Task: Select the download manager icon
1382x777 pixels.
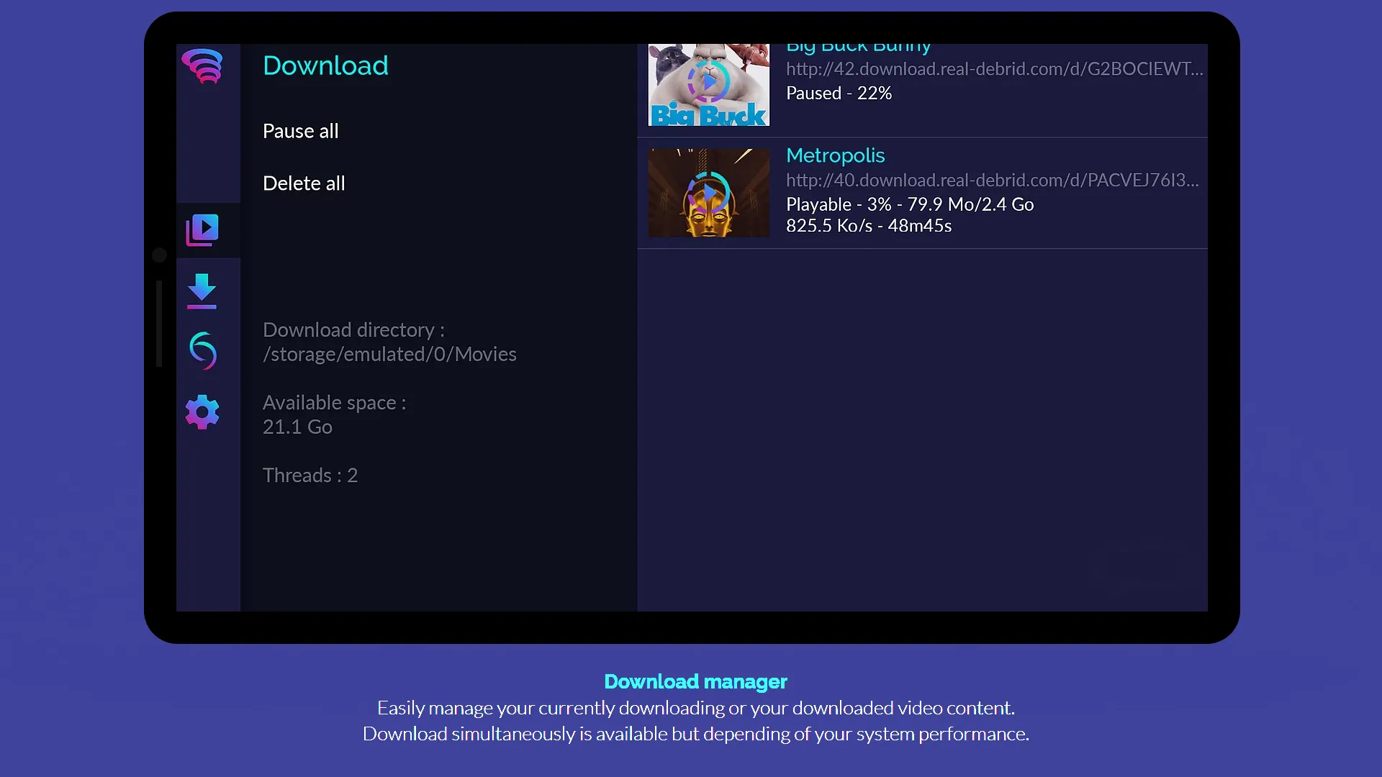Action: coord(202,289)
